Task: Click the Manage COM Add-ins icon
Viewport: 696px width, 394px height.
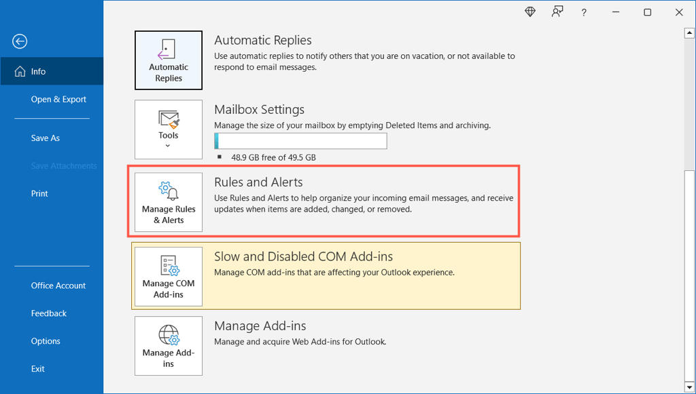Action: pos(168,276)
